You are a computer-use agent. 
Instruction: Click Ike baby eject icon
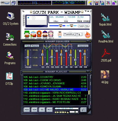click(x=60, y=34)
